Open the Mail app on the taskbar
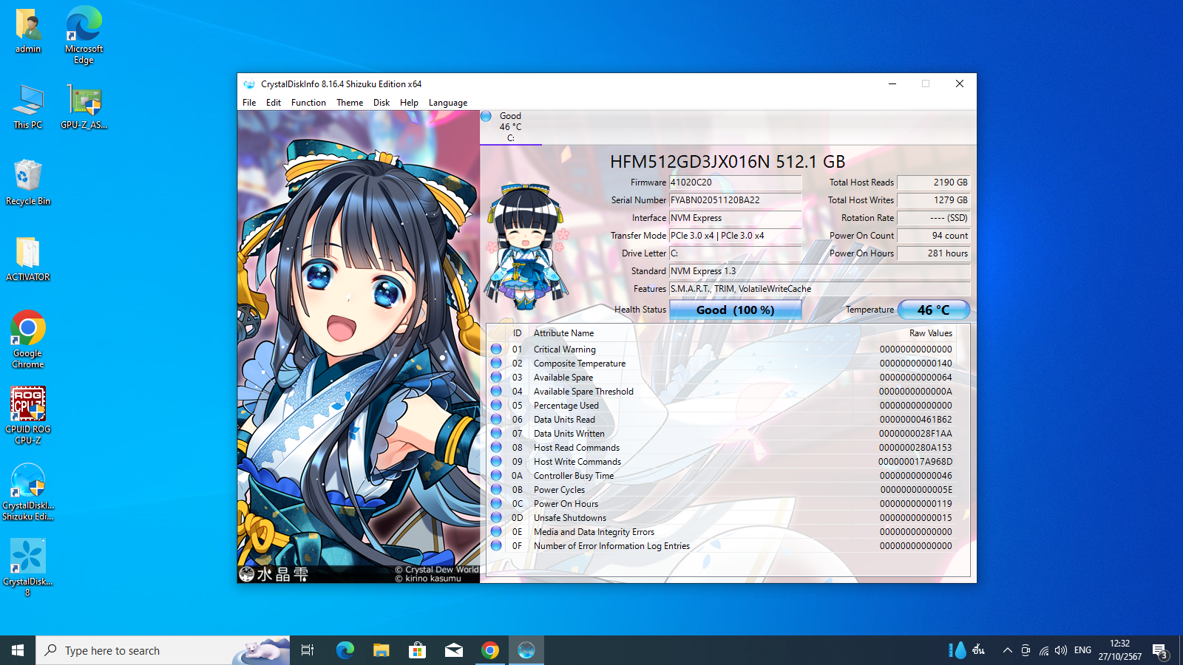 (x=454, y=650)
